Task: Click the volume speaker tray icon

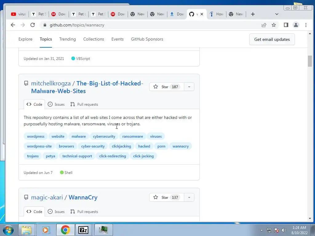Action: point(284,230)
